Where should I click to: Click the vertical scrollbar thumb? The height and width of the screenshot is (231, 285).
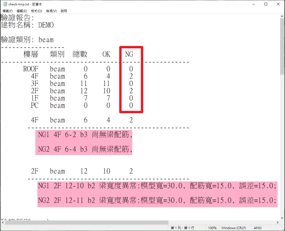282,47
